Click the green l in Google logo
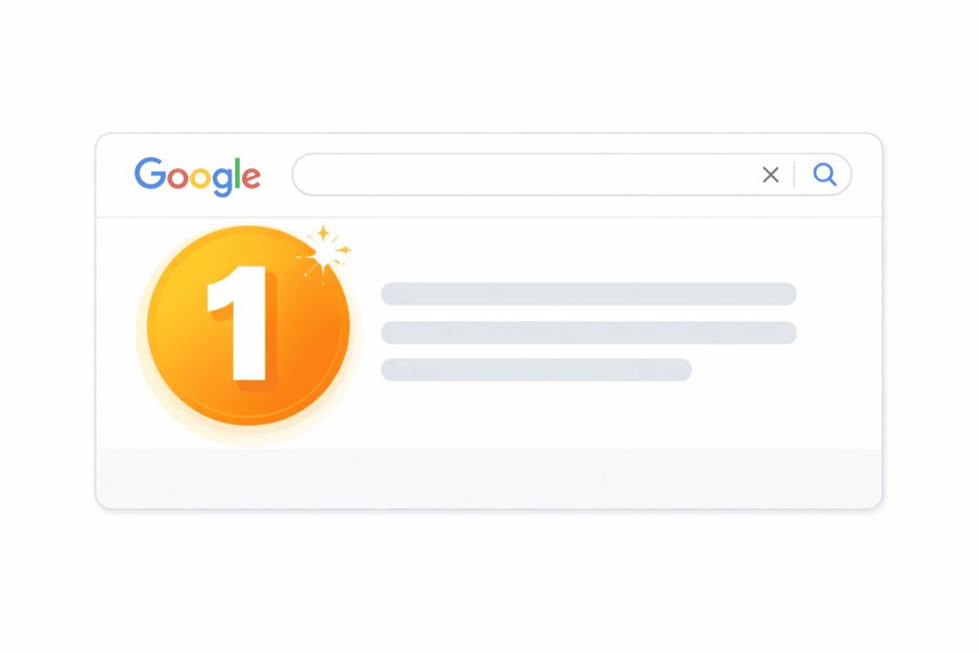This screenshot has height=653, width=979. (x=235, y=173)
